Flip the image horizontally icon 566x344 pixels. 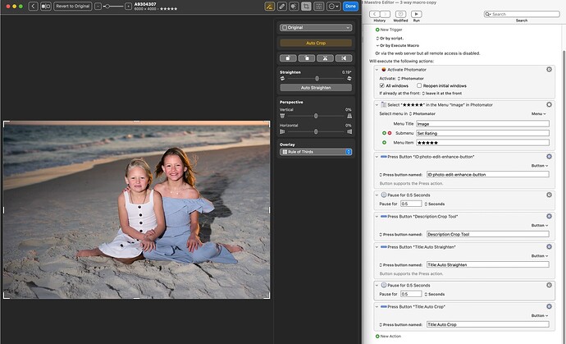coord(344,58)
